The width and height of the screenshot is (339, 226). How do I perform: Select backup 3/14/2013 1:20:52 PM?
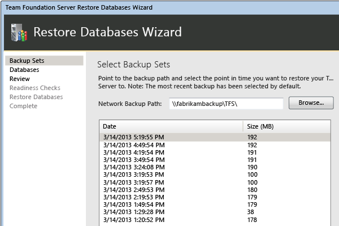coord(215,220)
